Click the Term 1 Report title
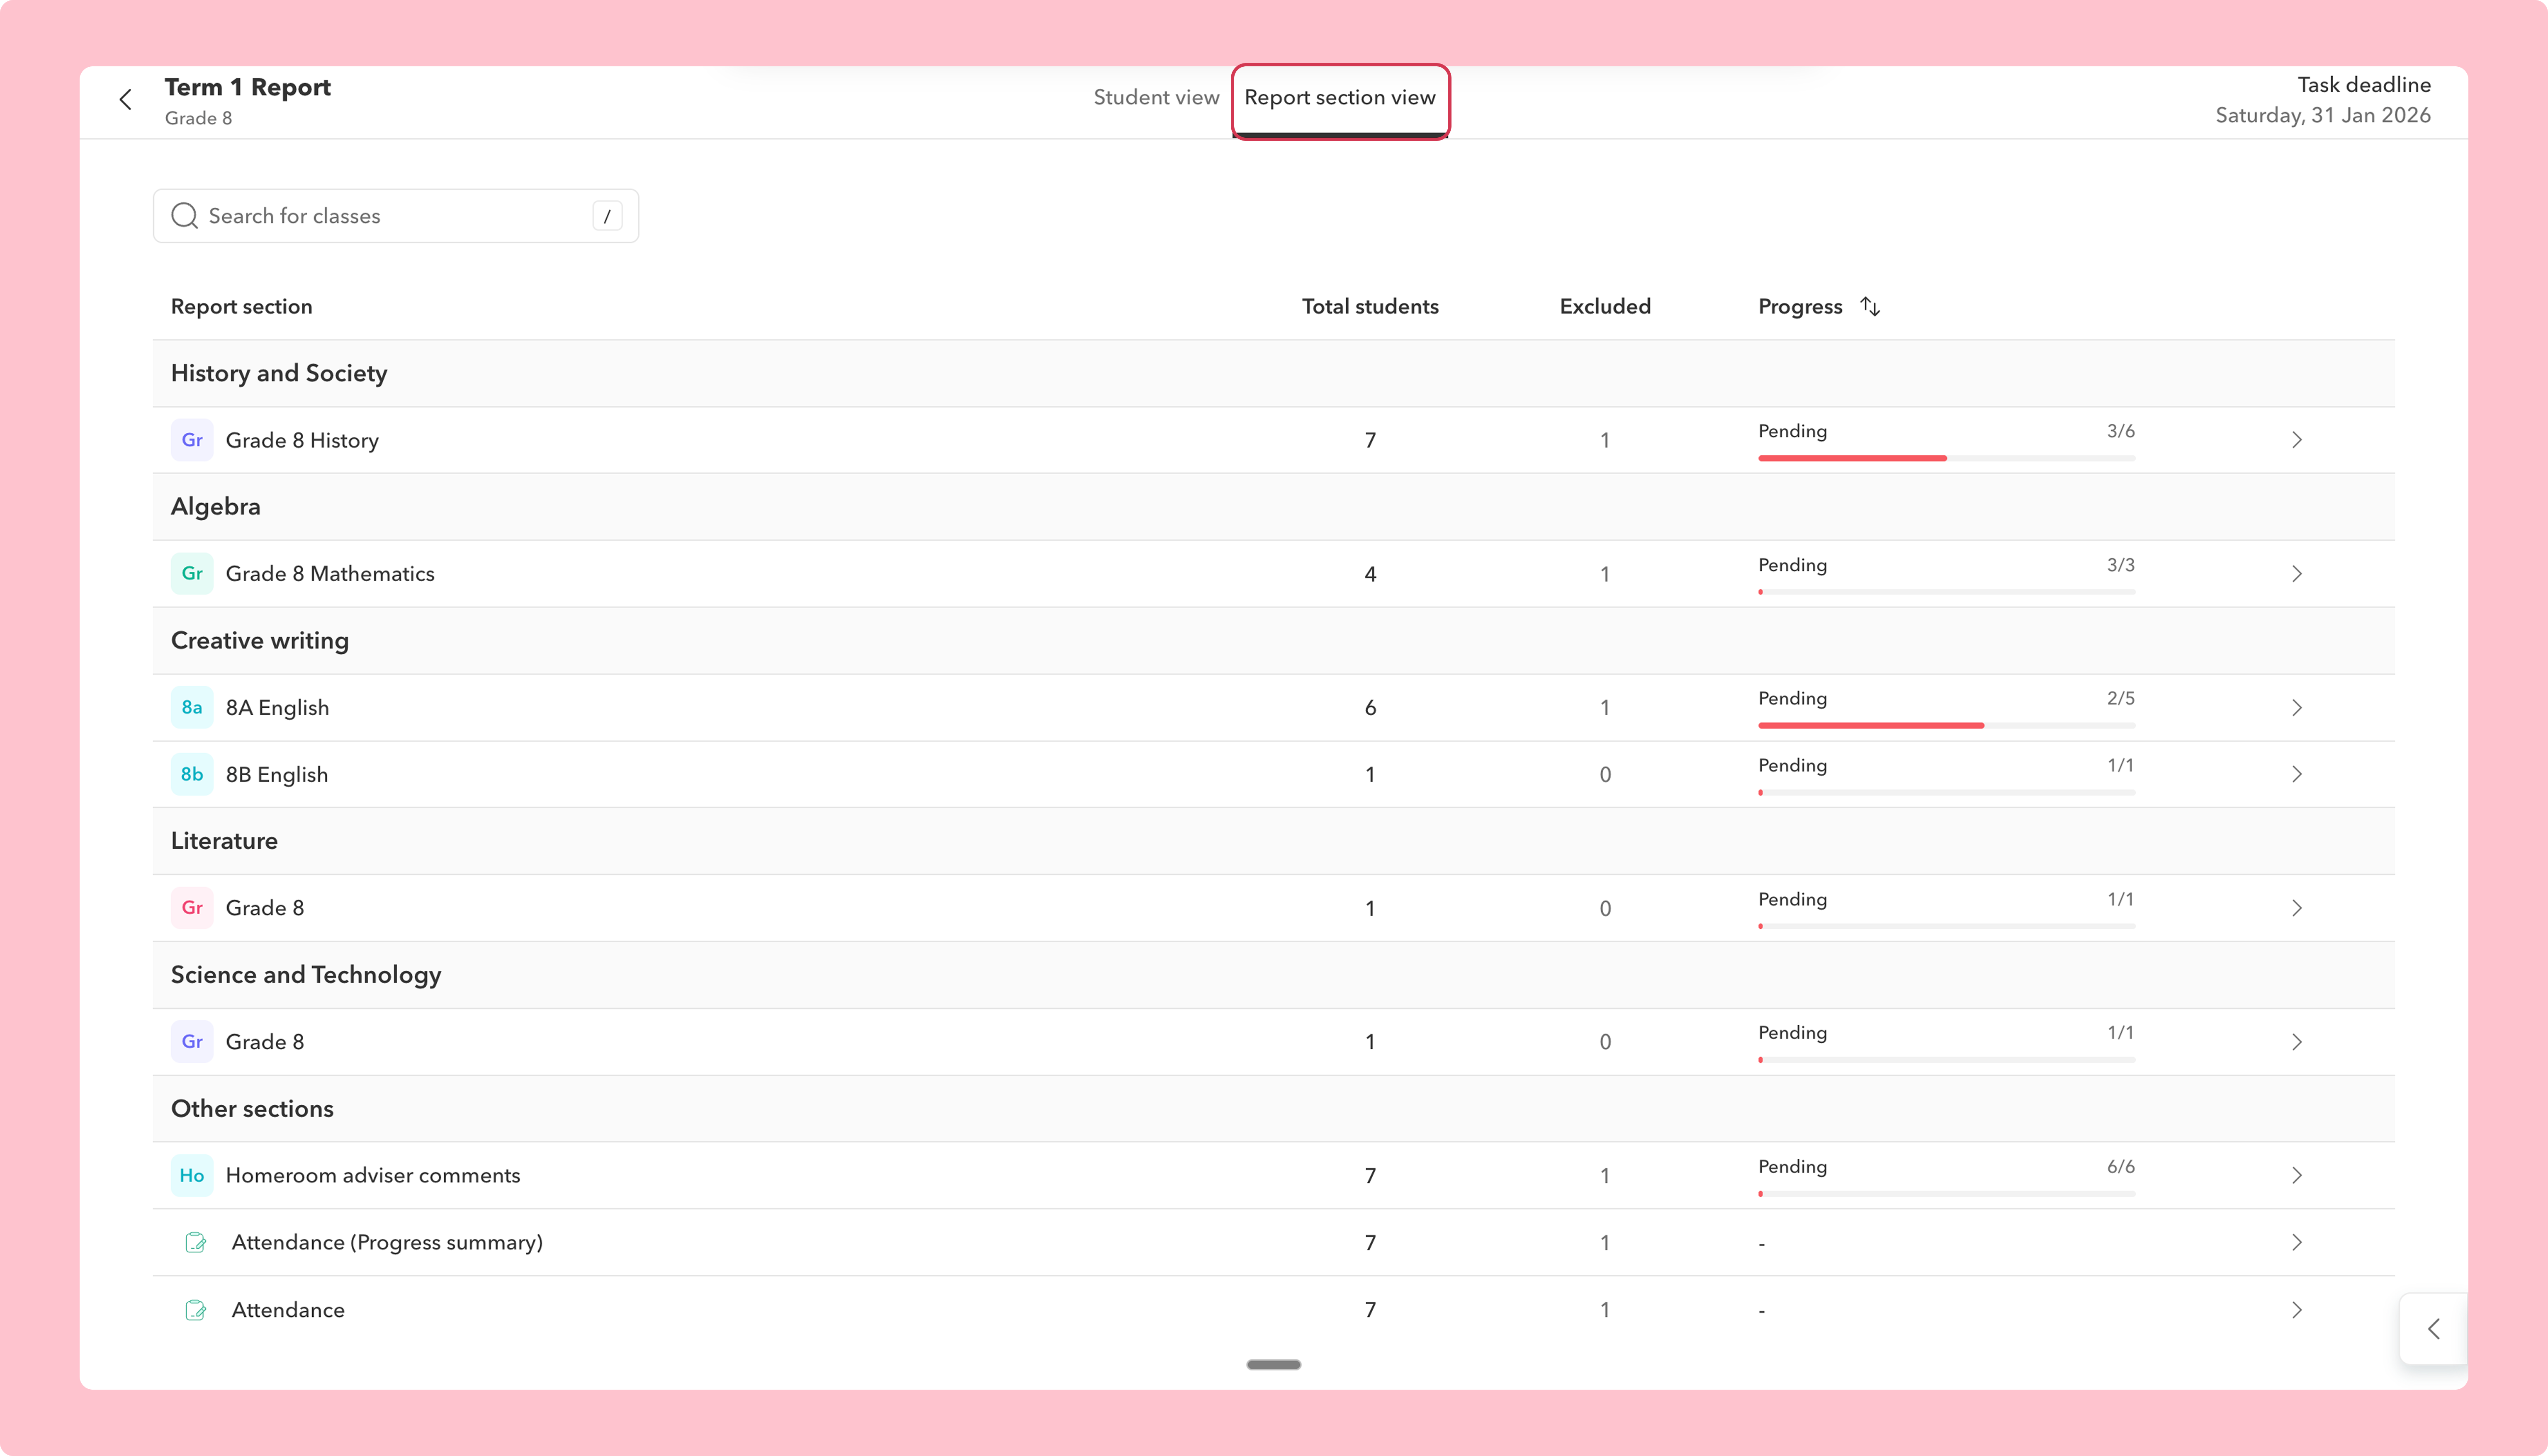 pyautogui.click(x=247, y=87)
